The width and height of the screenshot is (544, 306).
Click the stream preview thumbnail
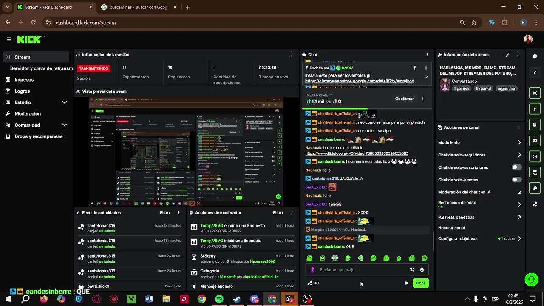186,152
